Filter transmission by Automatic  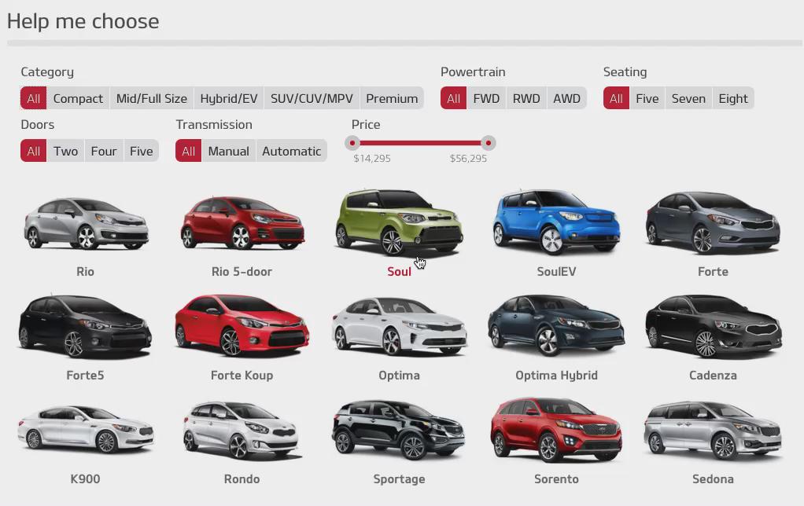[291, 151]
